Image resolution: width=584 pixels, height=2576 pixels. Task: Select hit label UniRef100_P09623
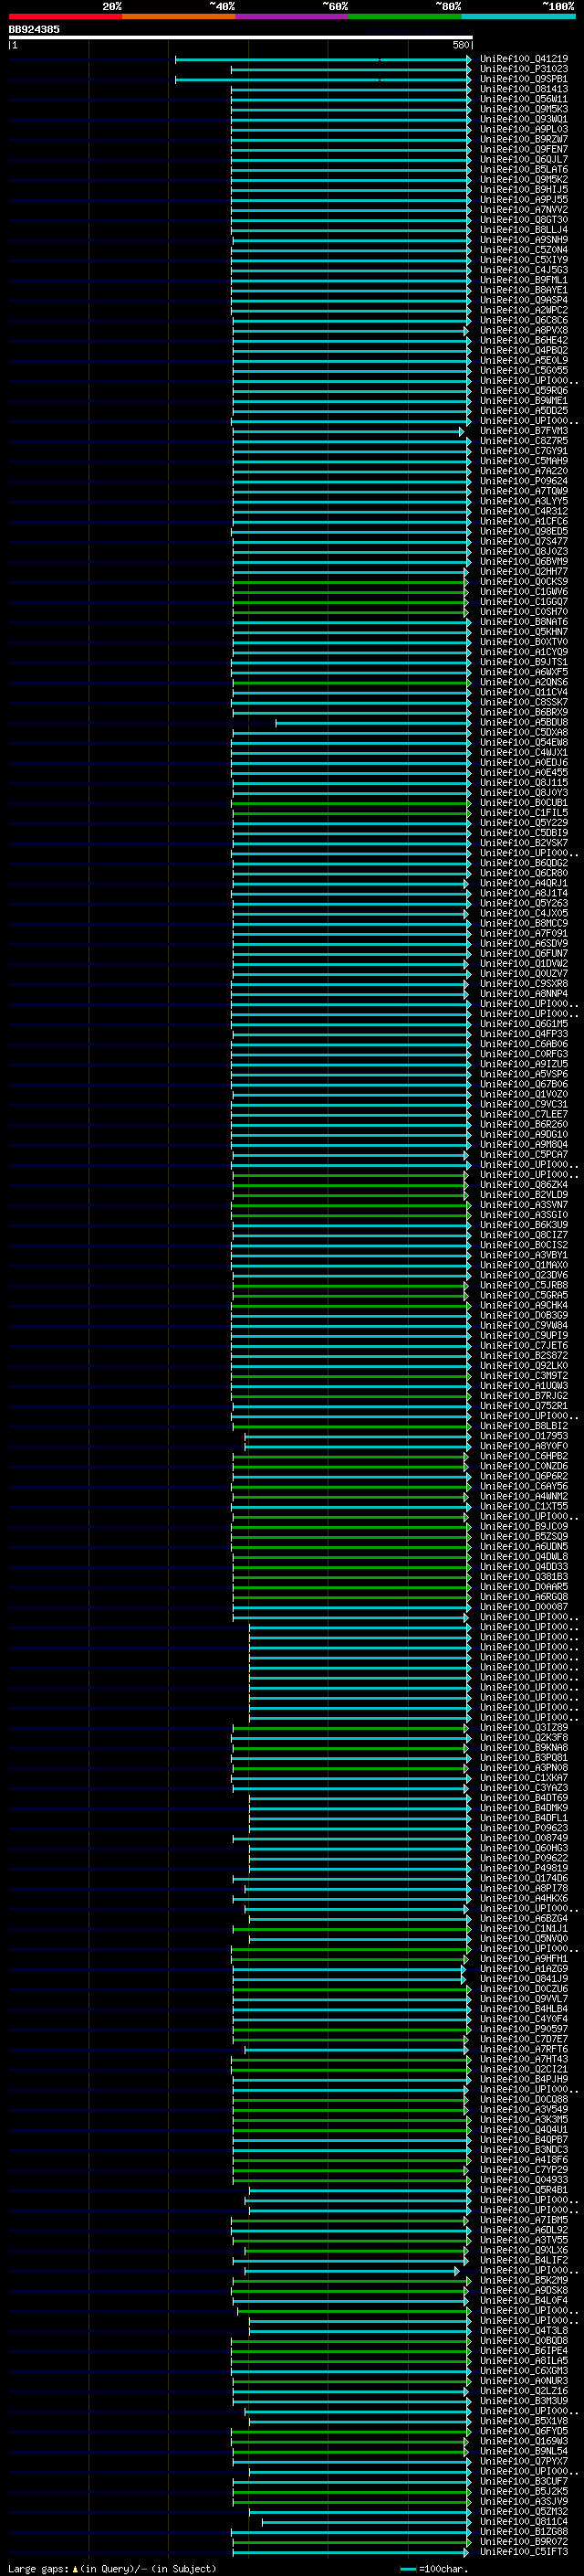pyautogui.click(x=523, y=1828)
